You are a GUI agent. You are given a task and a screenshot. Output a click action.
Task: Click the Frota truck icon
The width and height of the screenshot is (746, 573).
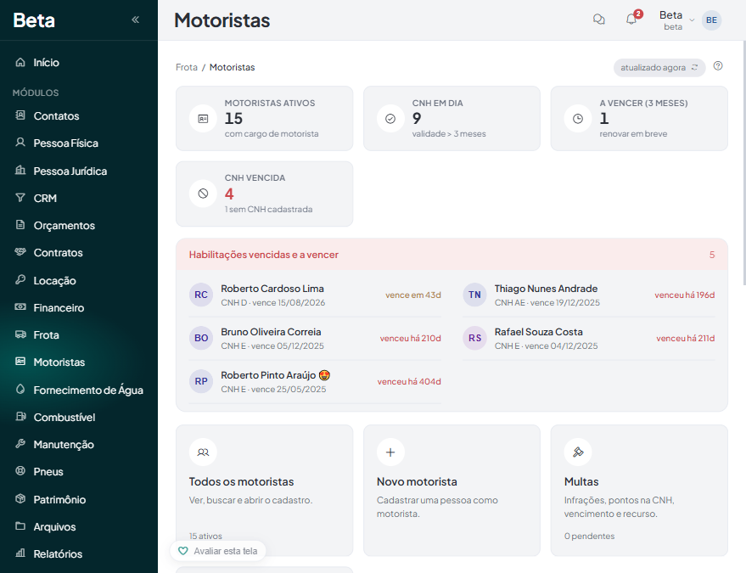(x=20, y=334)
